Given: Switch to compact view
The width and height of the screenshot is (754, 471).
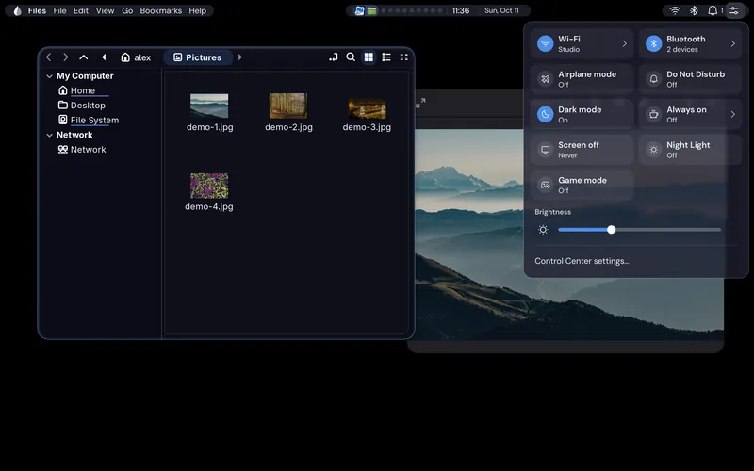Looking at the screenshot, I should [x=404, y=57].
